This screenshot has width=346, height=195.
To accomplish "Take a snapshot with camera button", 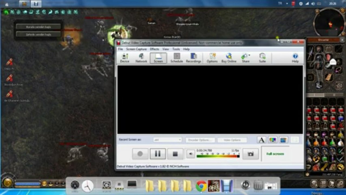I will tap(251, 154).
